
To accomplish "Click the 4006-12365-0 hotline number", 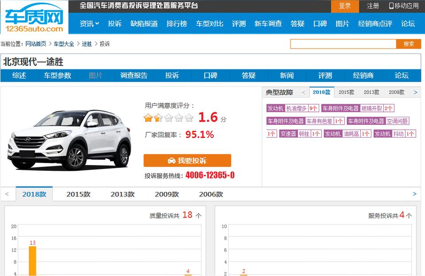I will click(210, 175).
